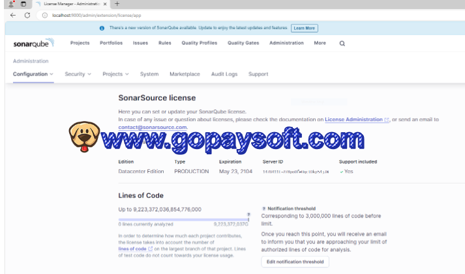Screen dimensions: 465x274
Task: Open a new browser tab
Action: click(117, 4)
